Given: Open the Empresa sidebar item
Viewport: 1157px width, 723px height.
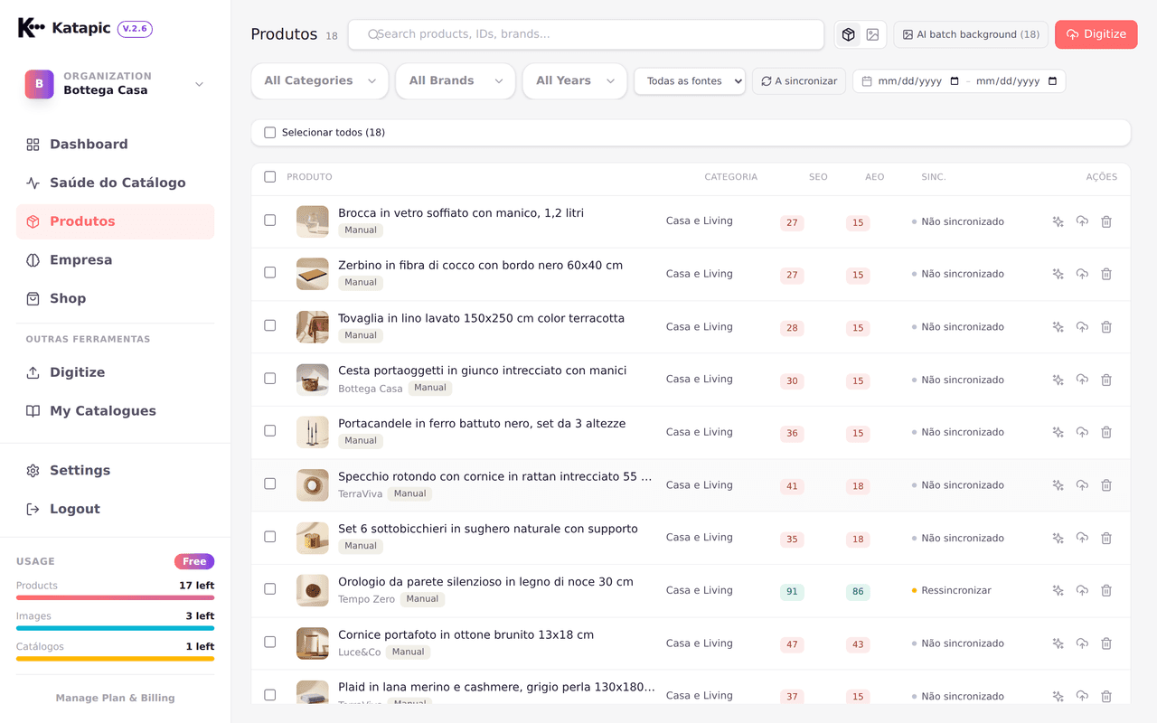Looking at the screenshot, I should (116, 260).
